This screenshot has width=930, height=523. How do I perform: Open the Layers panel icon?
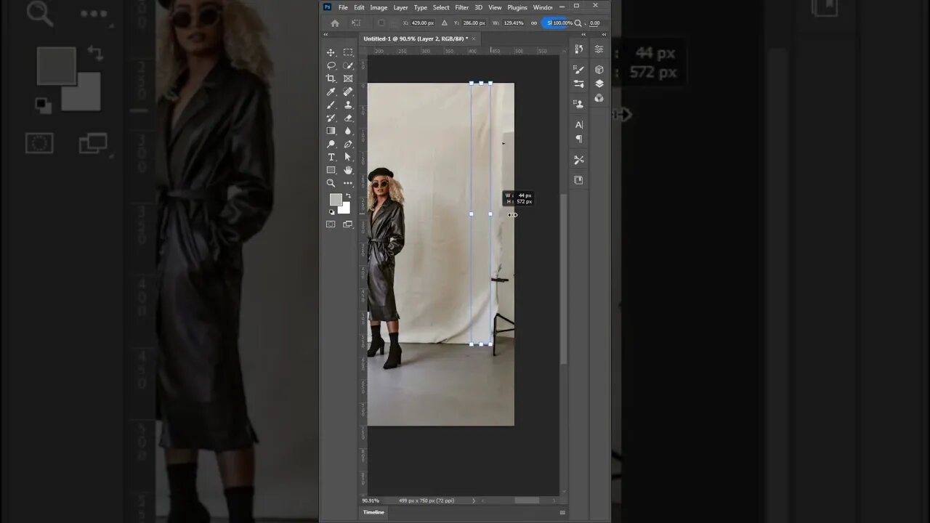click(x=599, y=84)
